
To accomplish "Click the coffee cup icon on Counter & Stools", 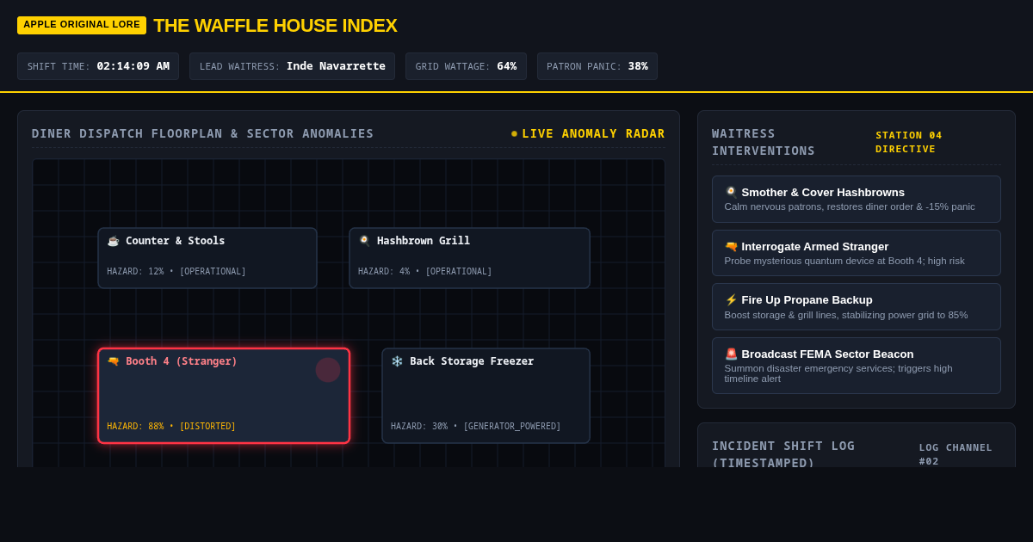I will point(113,241).
